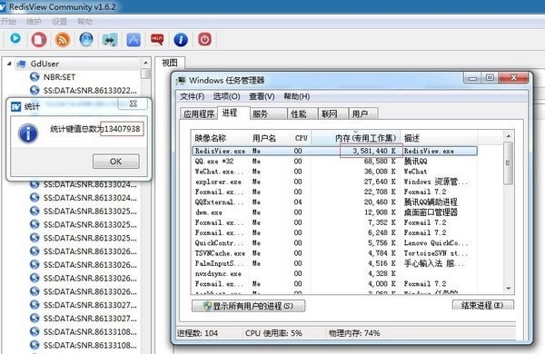The width and height of the screenshot is (545, 354).
Task: Select the QuickContr... process row
Action: 334,243
